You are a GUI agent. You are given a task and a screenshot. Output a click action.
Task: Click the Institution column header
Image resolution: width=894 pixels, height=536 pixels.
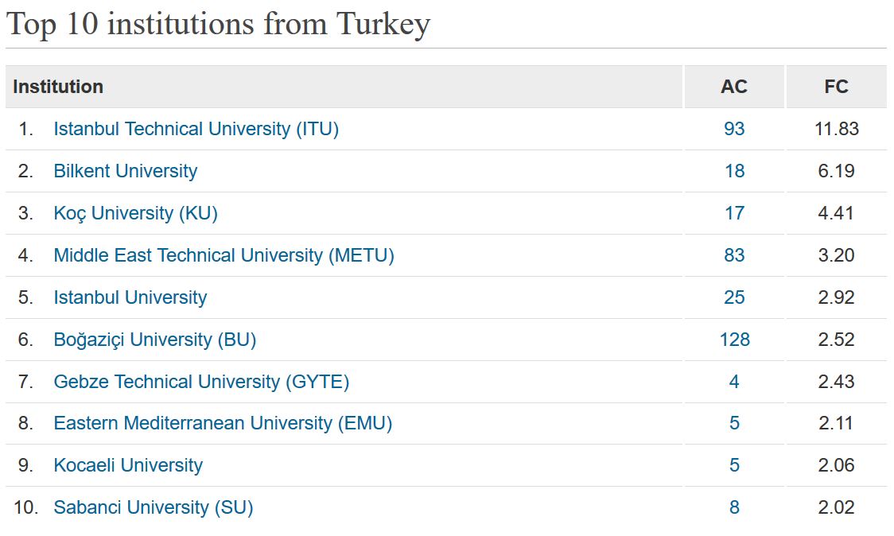click(x=58, y=87)
